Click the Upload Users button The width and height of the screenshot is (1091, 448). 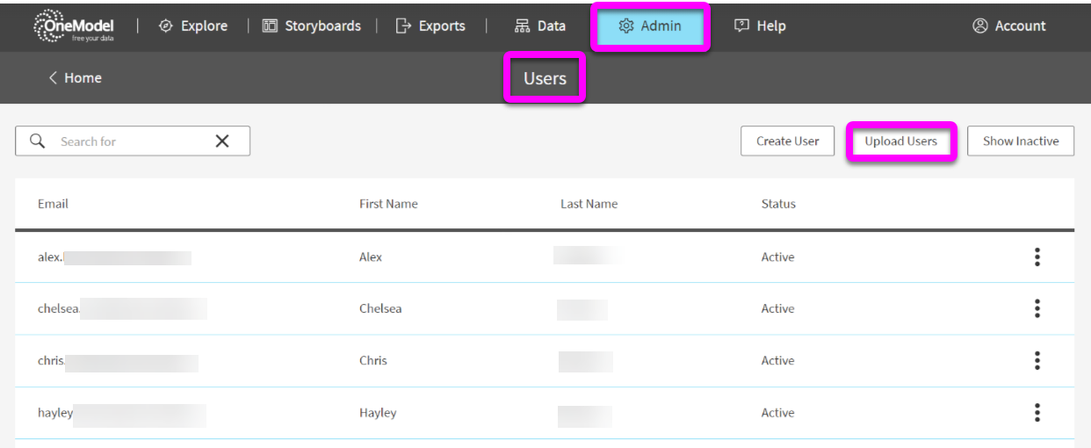(900, 141)
